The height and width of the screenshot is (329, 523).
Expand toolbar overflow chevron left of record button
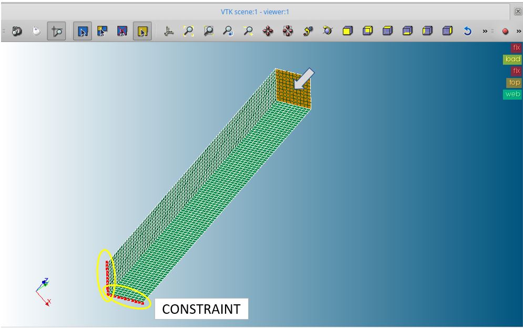pyautogui.click(x=485, y=31)
